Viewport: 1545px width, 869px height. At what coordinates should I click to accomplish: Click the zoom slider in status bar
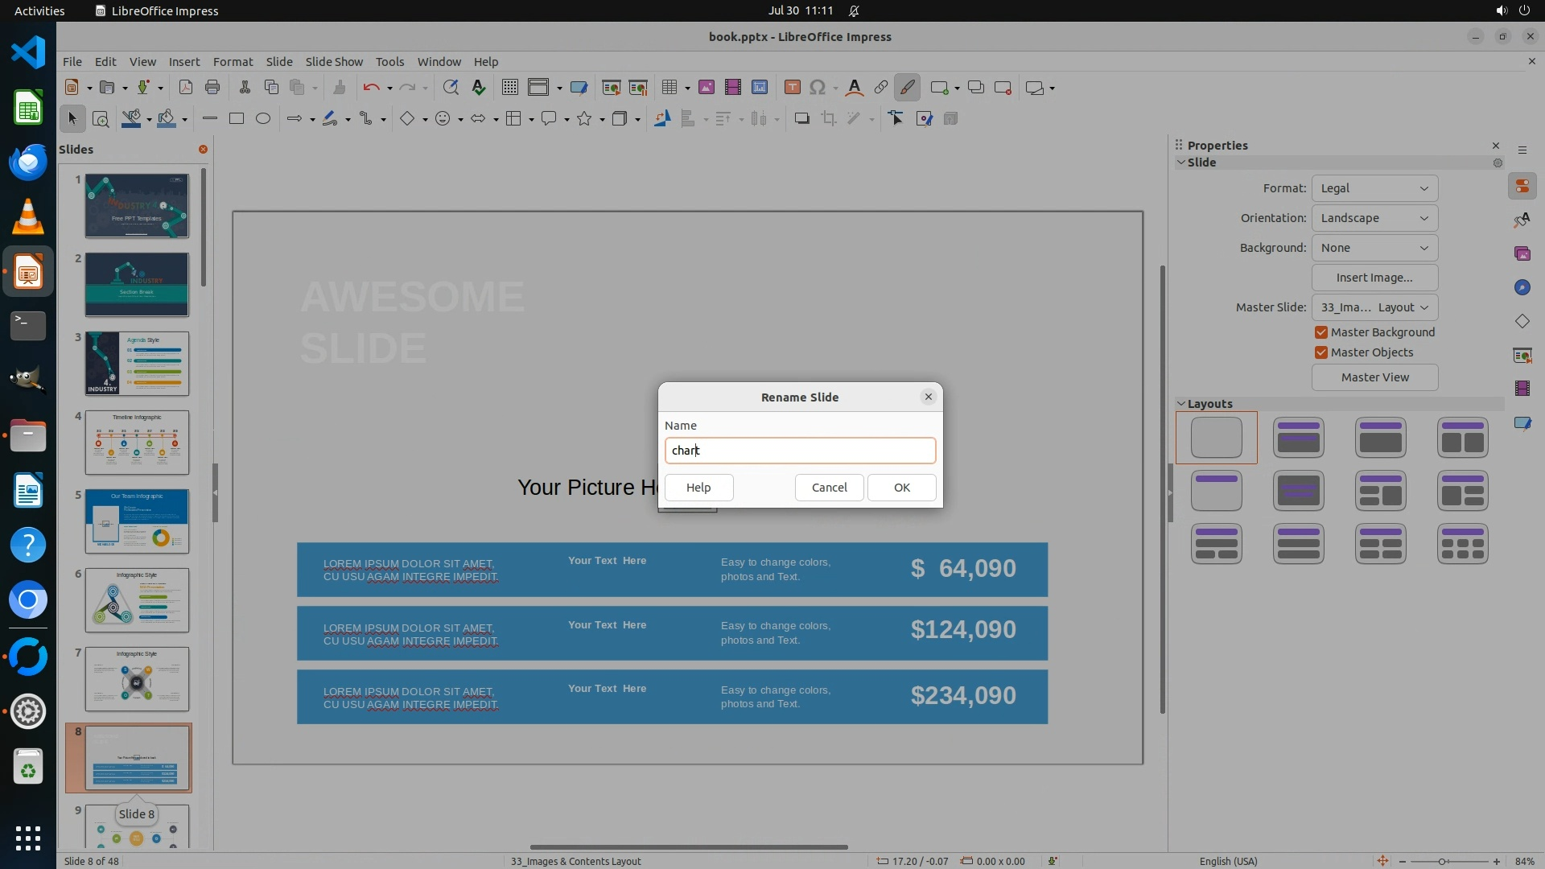click(x=1442, y=861)
